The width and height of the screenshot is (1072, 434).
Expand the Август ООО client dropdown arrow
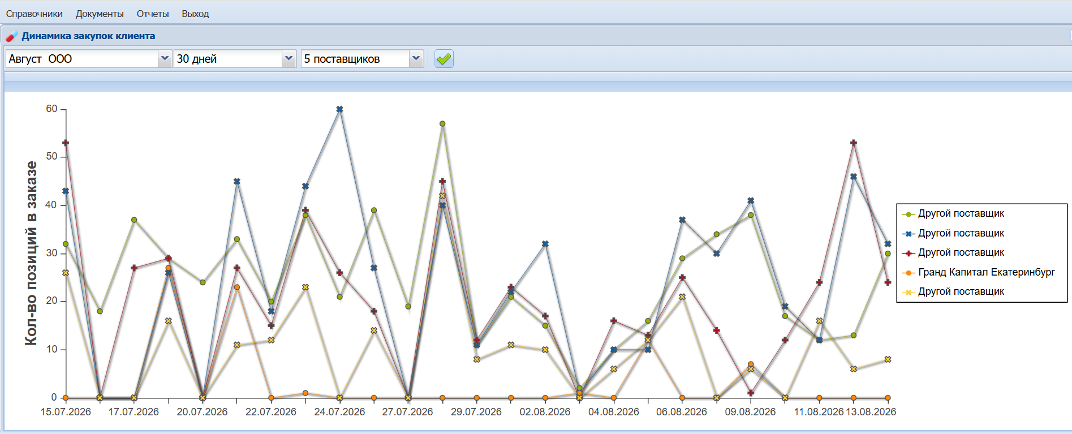point(165,59)
